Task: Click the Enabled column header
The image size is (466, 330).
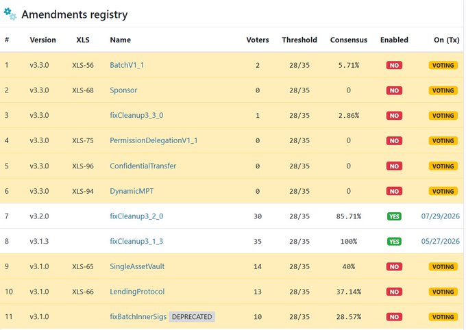Action: tap(394, 40)
